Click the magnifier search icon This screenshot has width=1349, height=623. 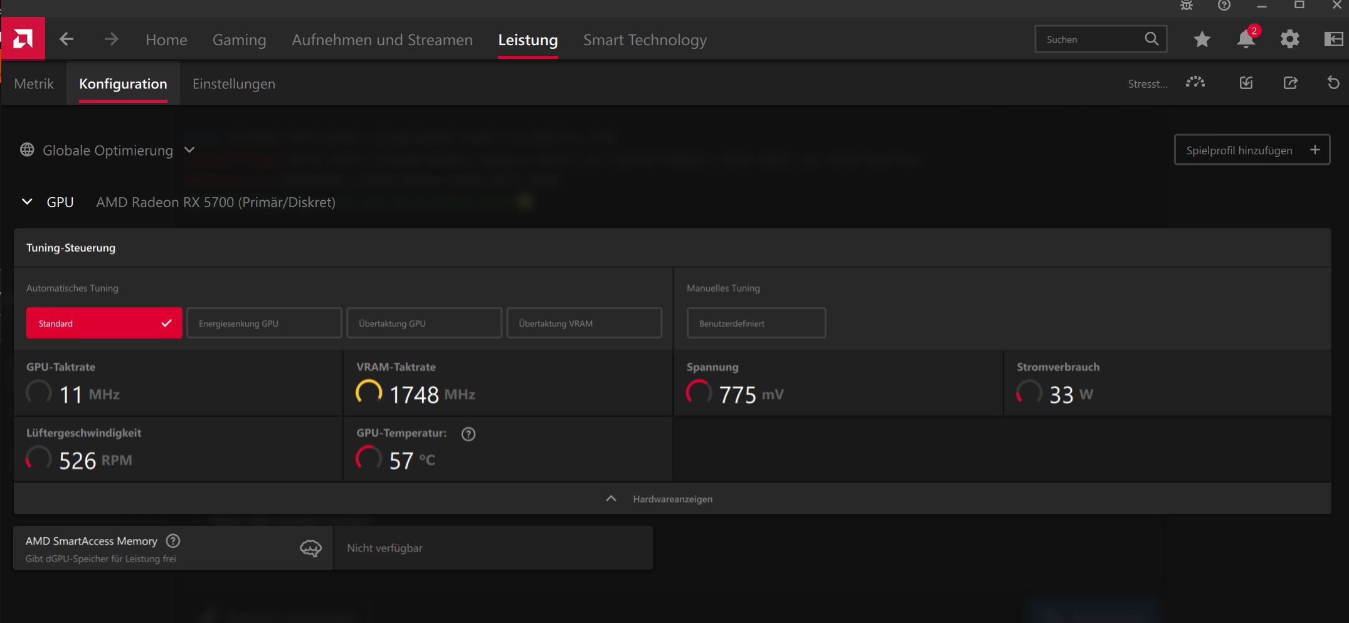tap(1151, 39)
